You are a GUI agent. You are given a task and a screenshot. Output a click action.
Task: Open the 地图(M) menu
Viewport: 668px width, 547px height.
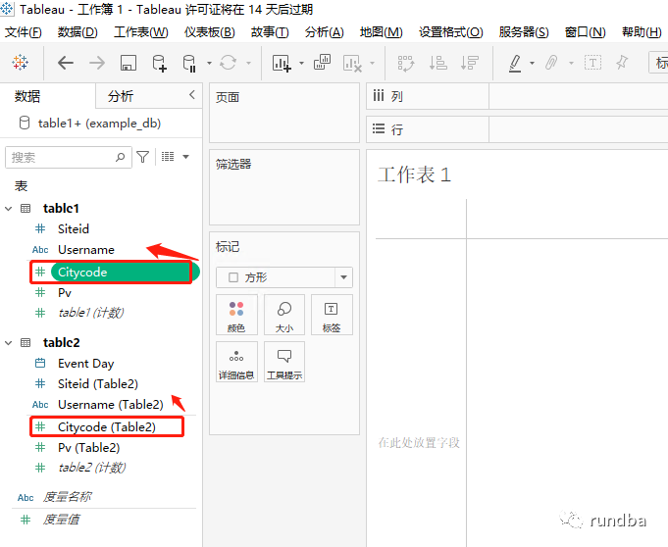(x=381, y=32)
